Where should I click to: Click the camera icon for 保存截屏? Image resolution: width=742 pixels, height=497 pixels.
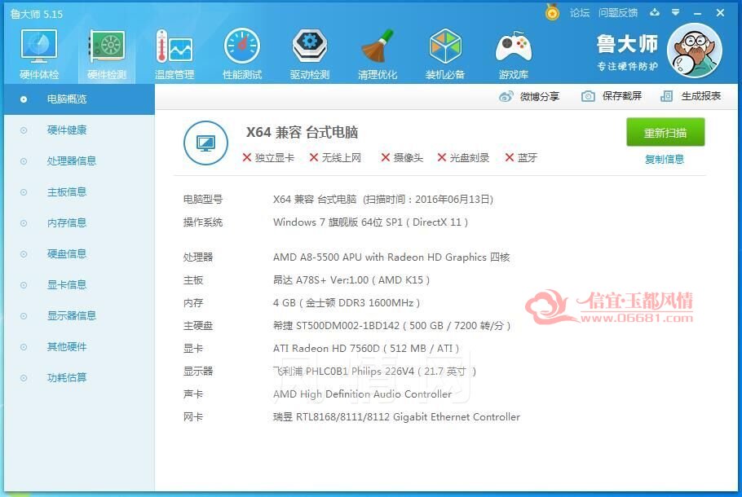(x=588, y=96)
